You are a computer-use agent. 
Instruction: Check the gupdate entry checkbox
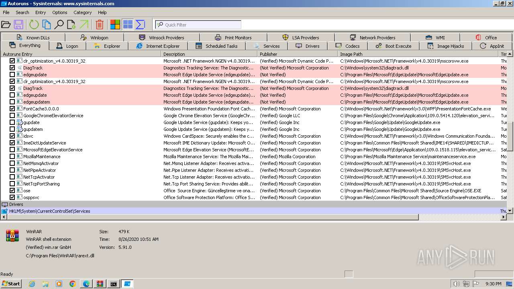click(x=12, y=122)
